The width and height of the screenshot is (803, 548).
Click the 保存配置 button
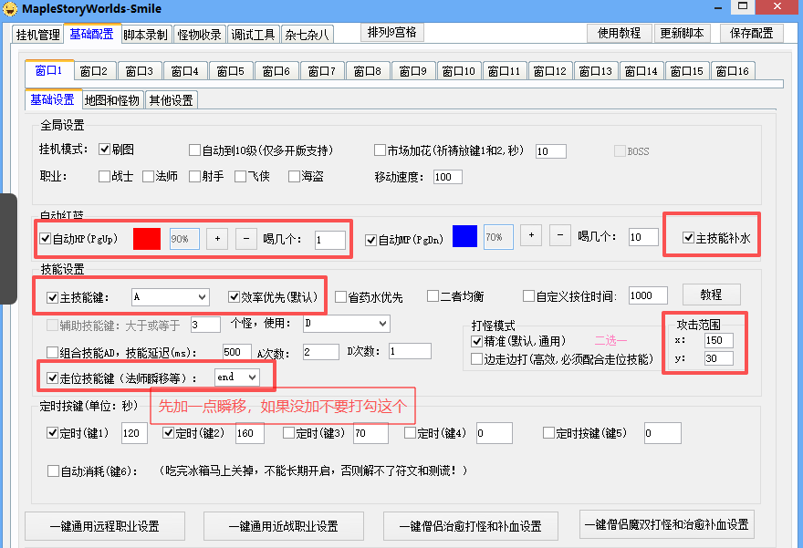coord(751,33)
